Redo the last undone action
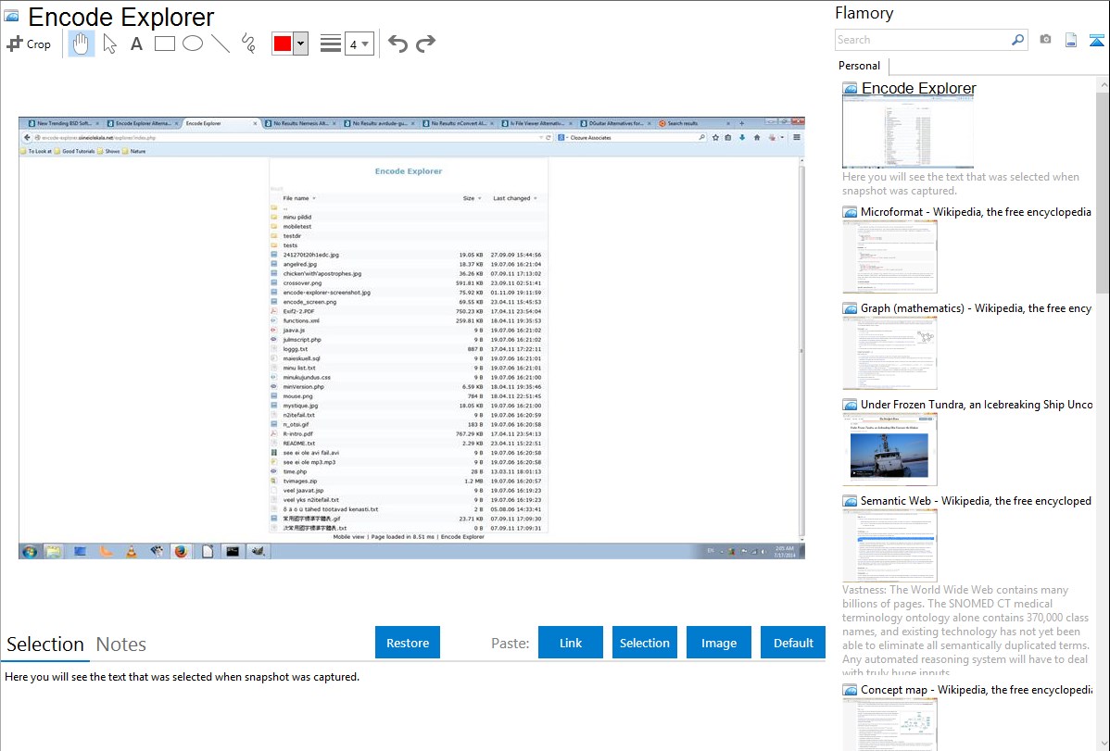The width and height of the screenshot is (1110, 751). click(425, 44)
